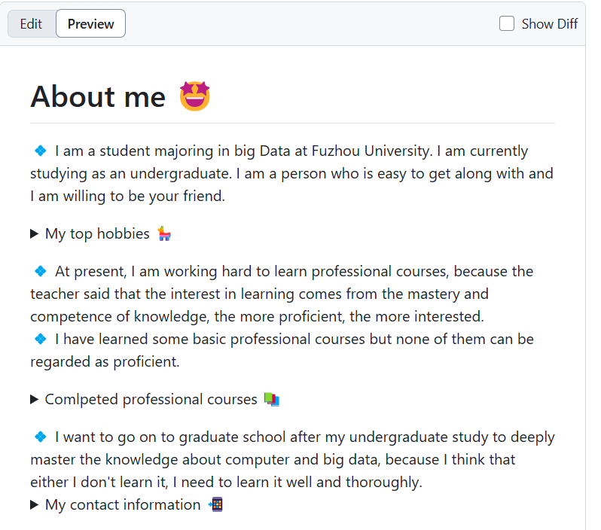
Task: Click the 'My contact information' summary text
Action: pyautogui.click(x=123, y=505)
